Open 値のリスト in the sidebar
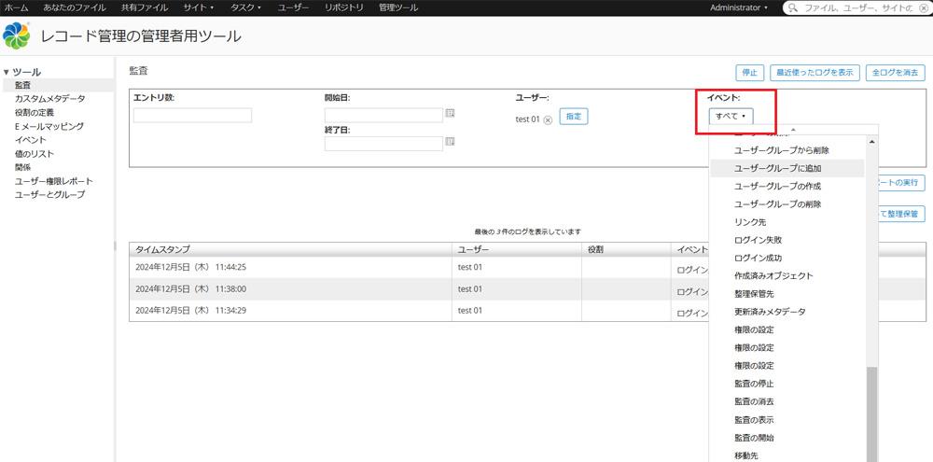Screen dimensions: 933x462 (35, 154)
